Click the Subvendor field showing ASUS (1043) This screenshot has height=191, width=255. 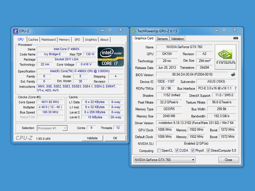pyautogui.click(x=216, y=81)
